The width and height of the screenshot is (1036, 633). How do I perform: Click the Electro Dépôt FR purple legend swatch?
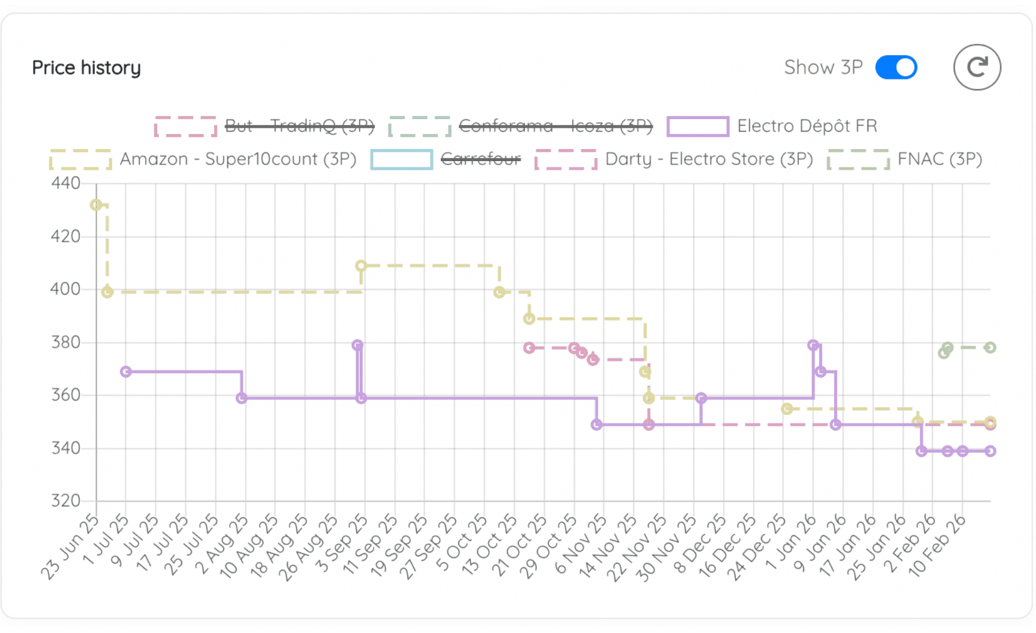pos(697,126)
